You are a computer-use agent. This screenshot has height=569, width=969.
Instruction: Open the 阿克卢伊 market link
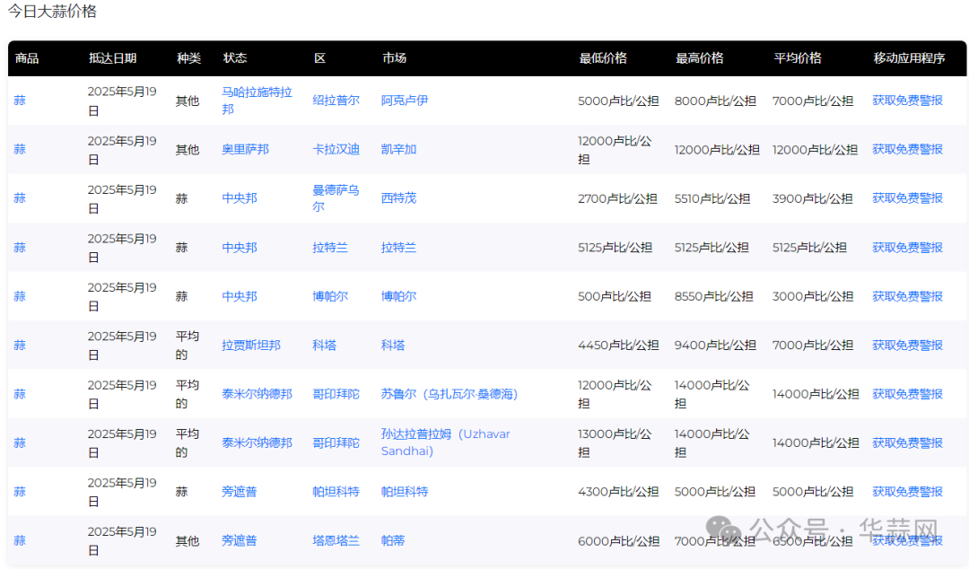[x=404, y=101]
